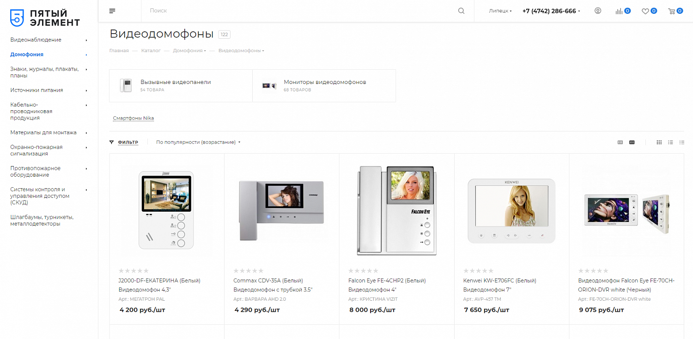Click the search input field
Image resolution: width=693 pixels, height=339 pixels.
click(300, 11)
